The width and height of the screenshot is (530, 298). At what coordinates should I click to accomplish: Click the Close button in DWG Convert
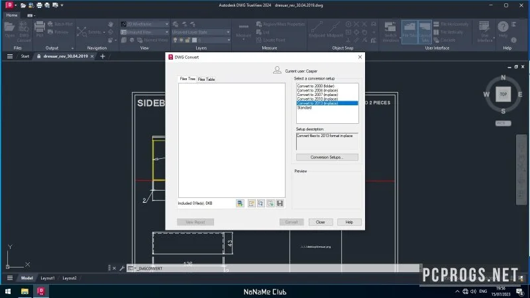coord(321,222)
